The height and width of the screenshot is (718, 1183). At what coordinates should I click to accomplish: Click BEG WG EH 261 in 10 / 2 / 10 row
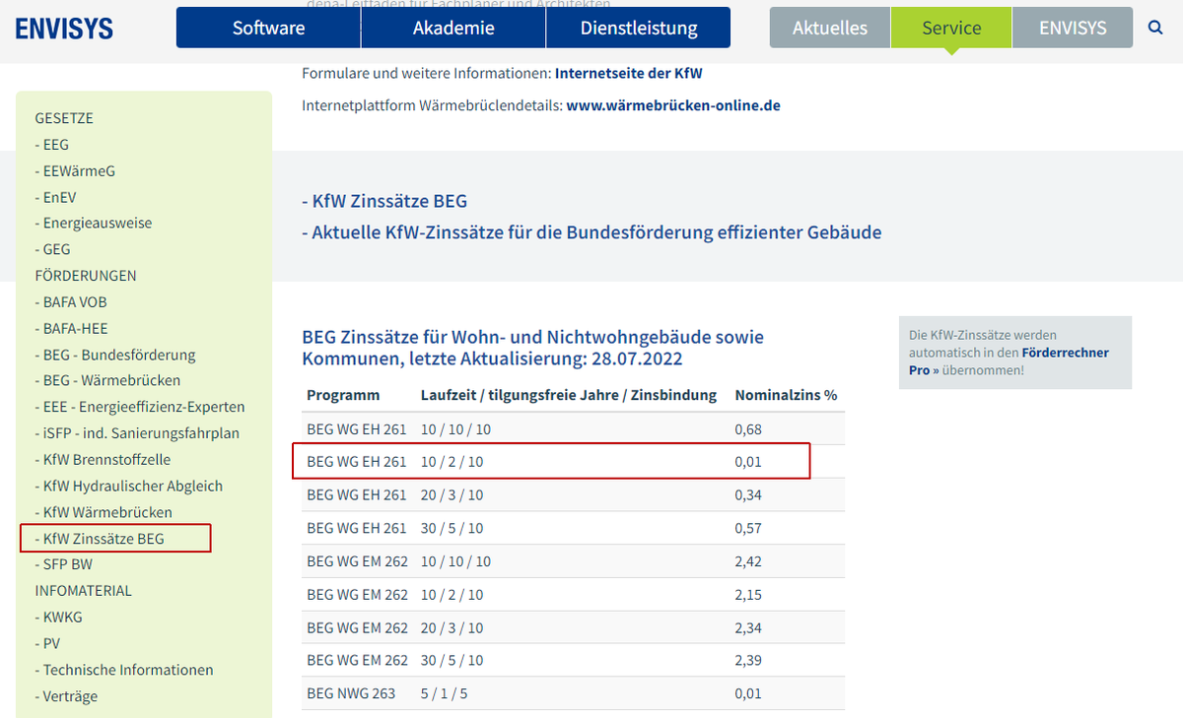pyautogui.click(x=357, y=461)
